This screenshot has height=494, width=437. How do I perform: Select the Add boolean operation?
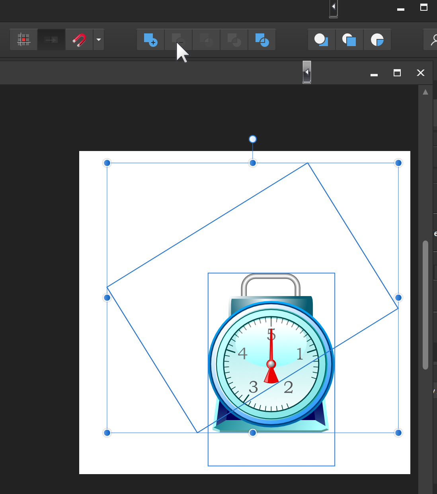(x=150, y=40)
